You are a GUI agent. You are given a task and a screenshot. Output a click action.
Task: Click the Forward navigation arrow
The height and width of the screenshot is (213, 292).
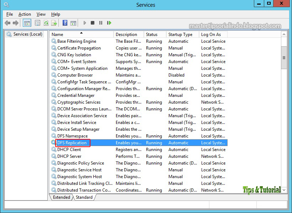[15, 23]
